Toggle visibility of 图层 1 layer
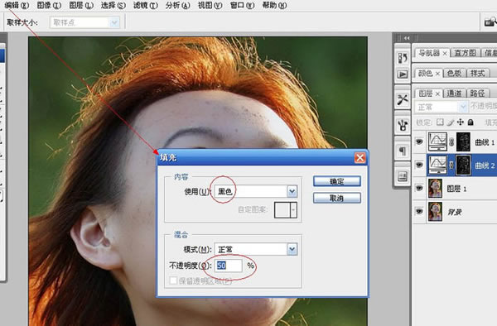The image size is (497, 326). tap(419, 188)
